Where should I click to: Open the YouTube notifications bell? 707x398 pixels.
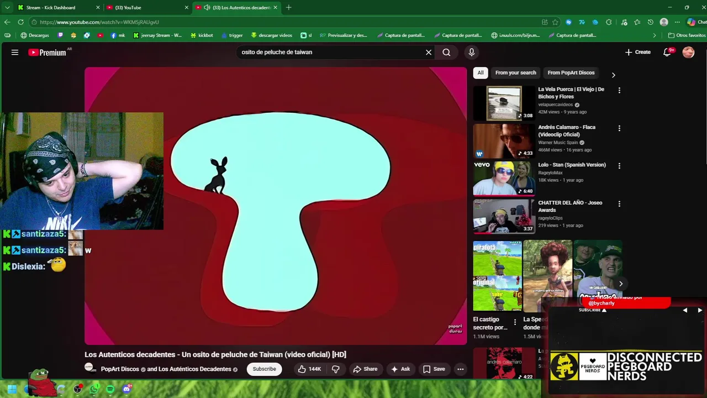coord(667,52)
